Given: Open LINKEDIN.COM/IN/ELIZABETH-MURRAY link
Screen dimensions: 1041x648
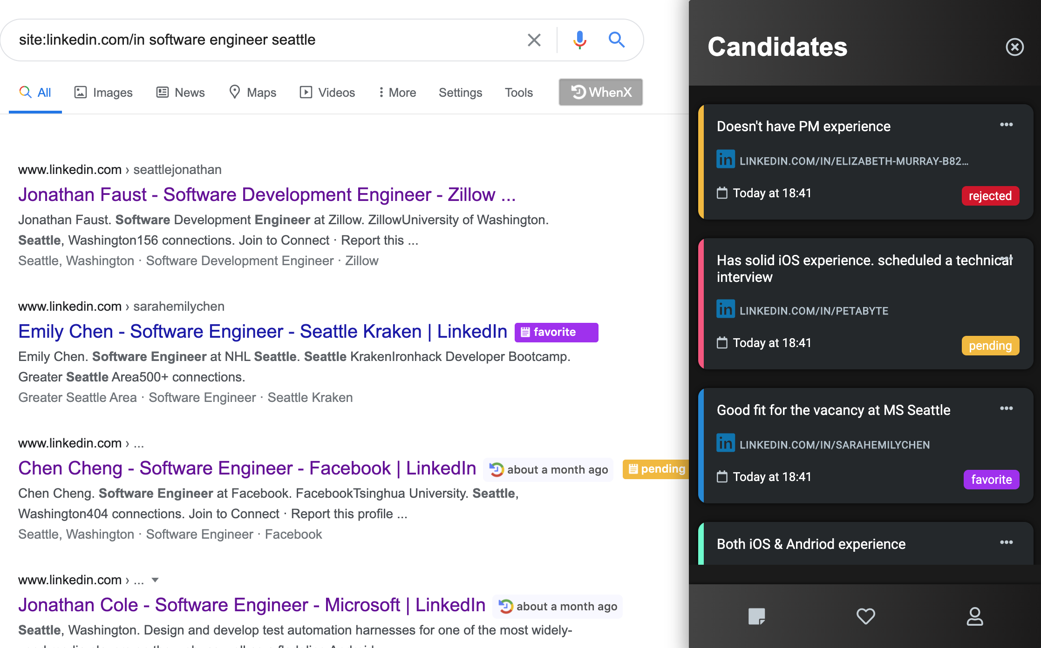Looking at the screenshot, I should pos(854,161).
